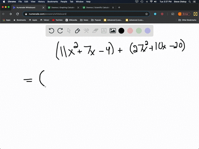
Task: Go back with the browser back arrow
Action: pyautogui.click(x=4, y=14)
